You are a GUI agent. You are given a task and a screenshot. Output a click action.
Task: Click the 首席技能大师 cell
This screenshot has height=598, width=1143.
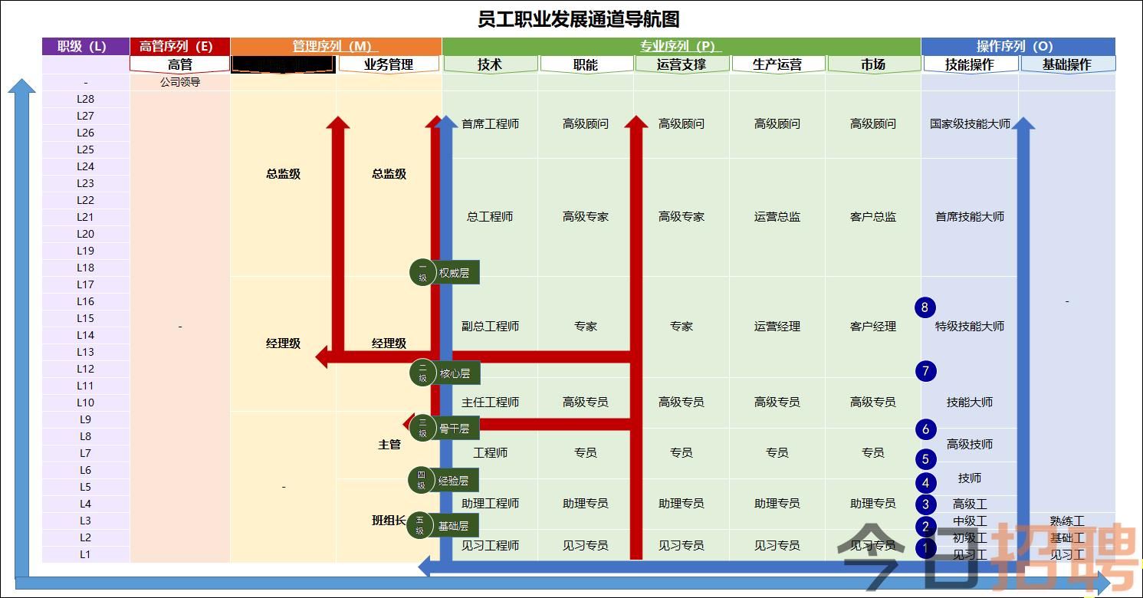[970, 217]
